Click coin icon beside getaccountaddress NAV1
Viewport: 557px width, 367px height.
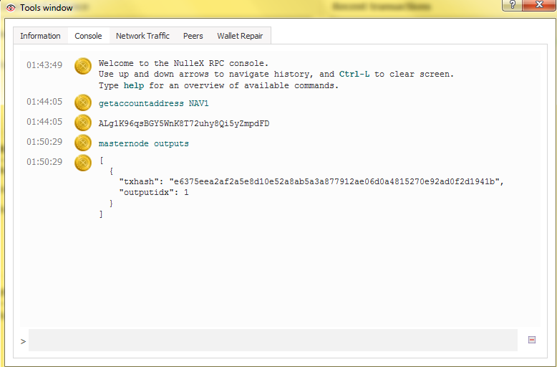pos(83,103)
